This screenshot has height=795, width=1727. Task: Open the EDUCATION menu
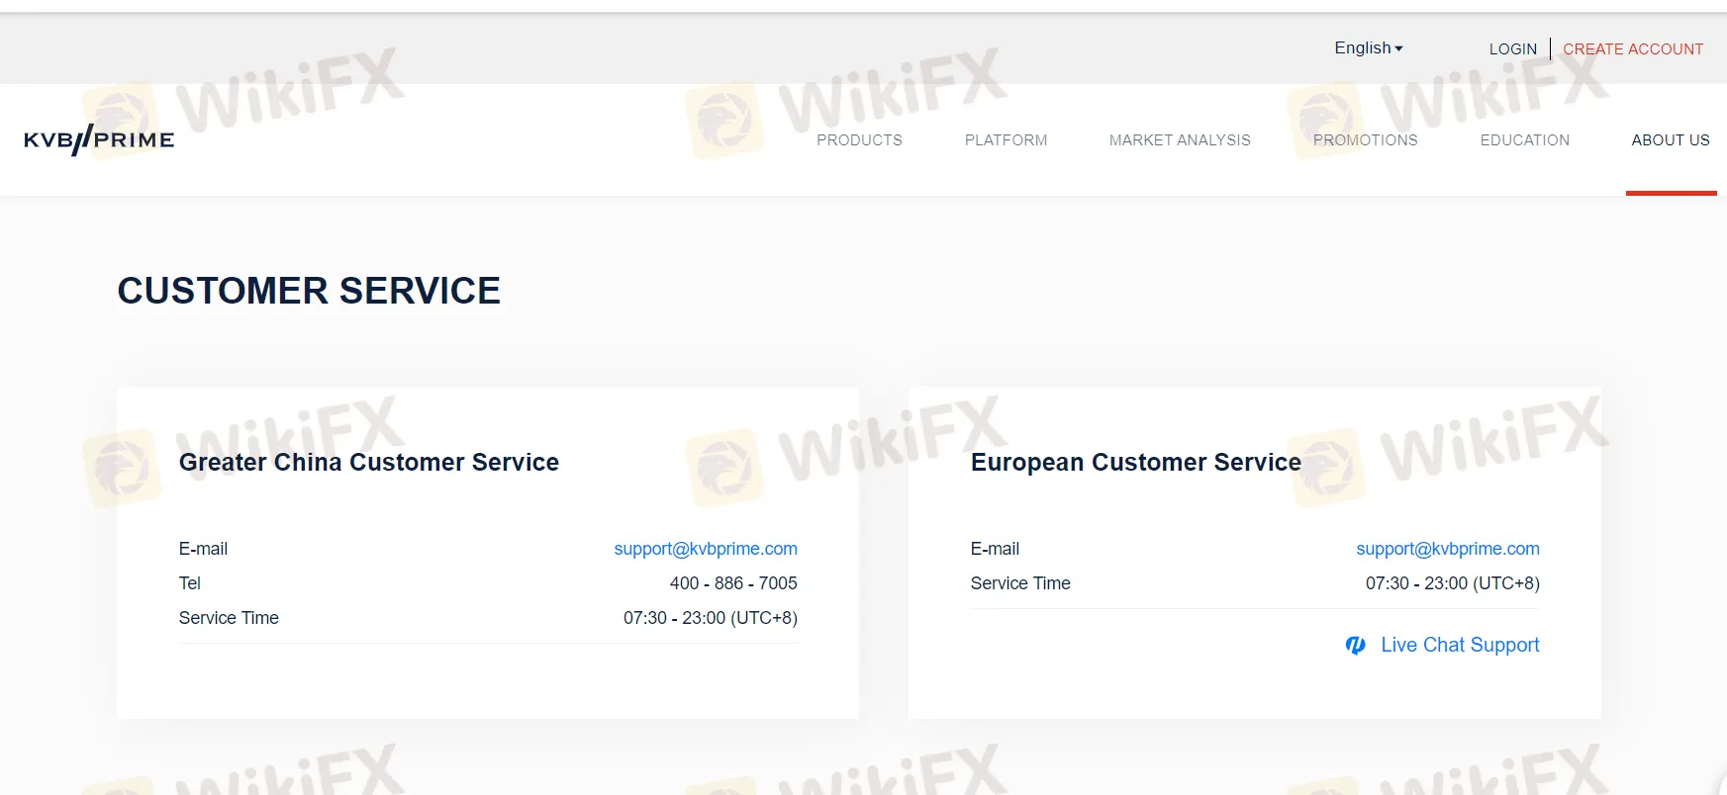tap(1524, 140)
